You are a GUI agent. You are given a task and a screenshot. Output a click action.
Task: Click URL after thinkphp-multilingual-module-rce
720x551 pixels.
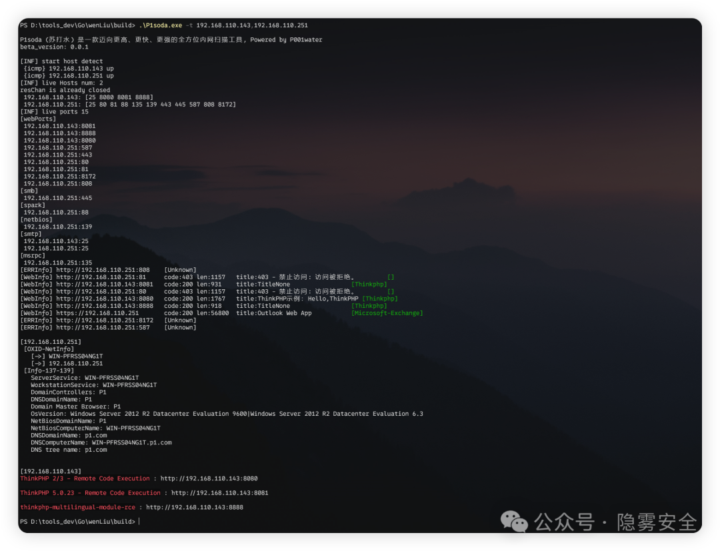click(x=195, y=508)
